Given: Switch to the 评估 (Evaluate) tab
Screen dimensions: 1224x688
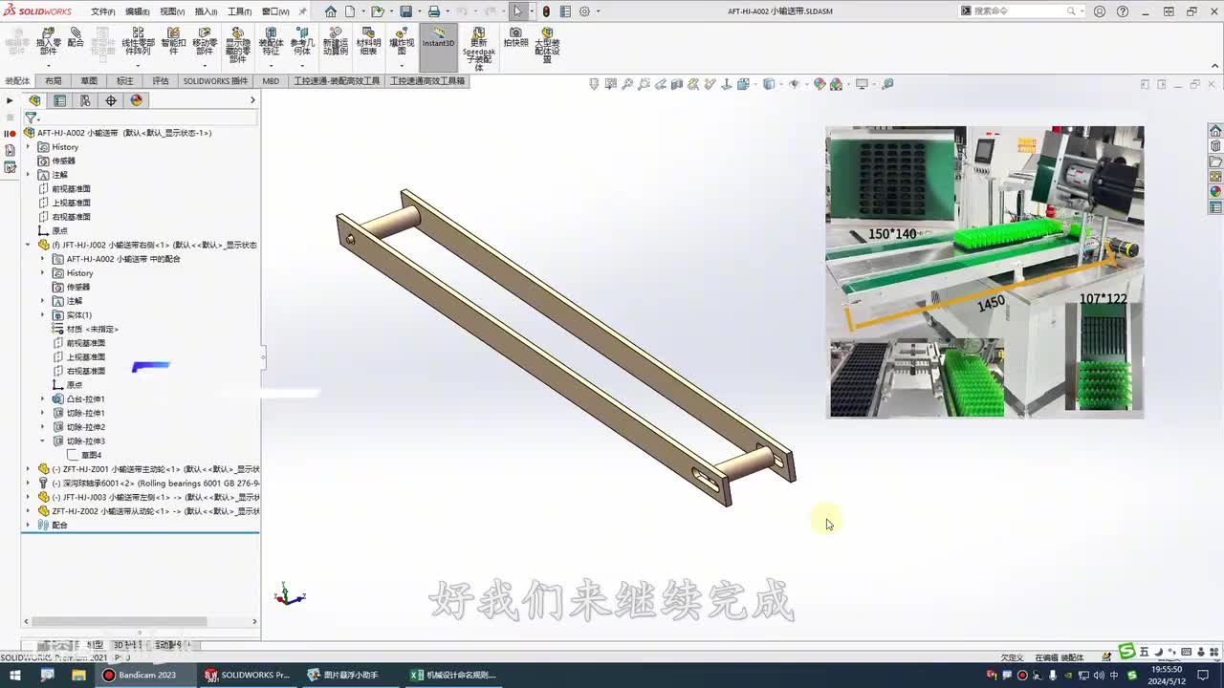Looking at the screenshot, I should (161, 81).
